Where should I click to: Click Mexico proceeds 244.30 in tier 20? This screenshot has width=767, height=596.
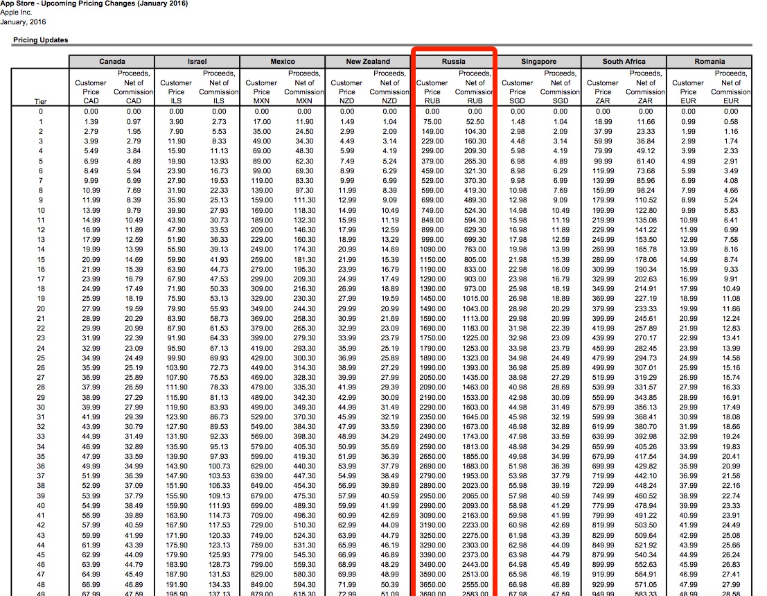pyautogui.click(x=304, y=309)
